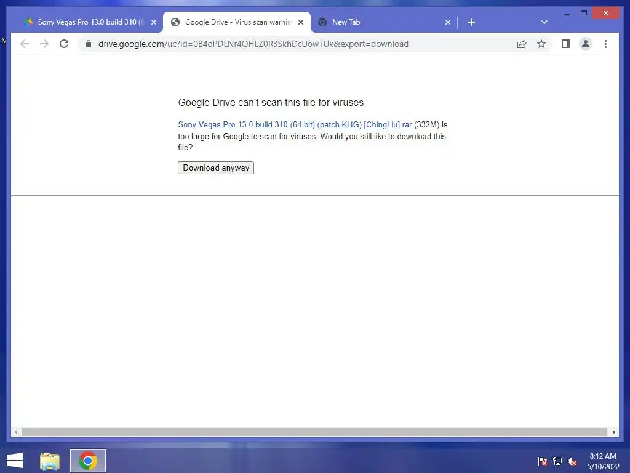Click the muted volume tray icon
This screenshot has width=630, height=473.
[572, 461]
